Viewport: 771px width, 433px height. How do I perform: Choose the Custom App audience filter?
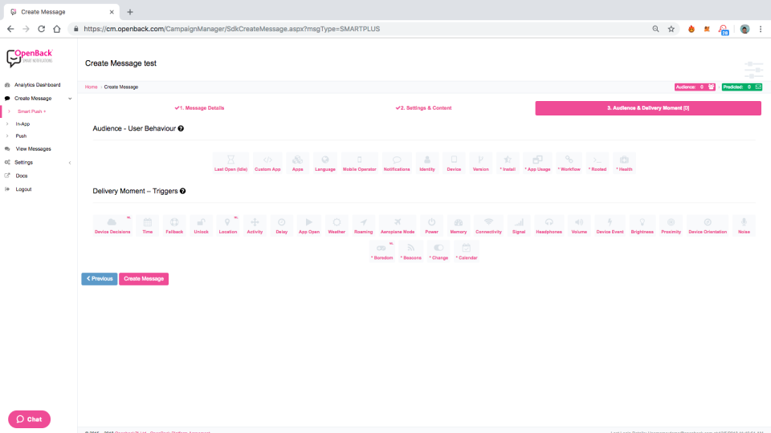[x=267, y=163]
